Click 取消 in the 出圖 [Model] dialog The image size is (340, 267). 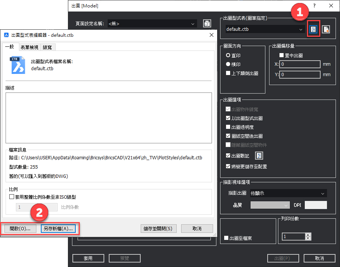pos(320,258)
